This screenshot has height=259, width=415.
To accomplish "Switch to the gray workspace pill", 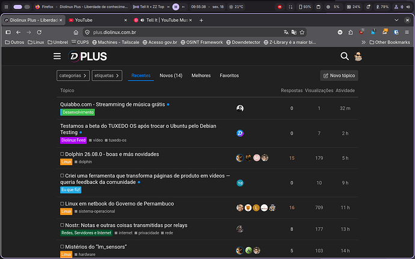I will tap(27, 7).
